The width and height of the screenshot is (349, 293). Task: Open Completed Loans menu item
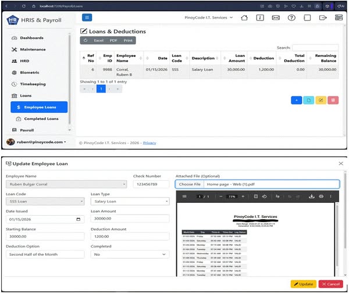tap(41, 119)
